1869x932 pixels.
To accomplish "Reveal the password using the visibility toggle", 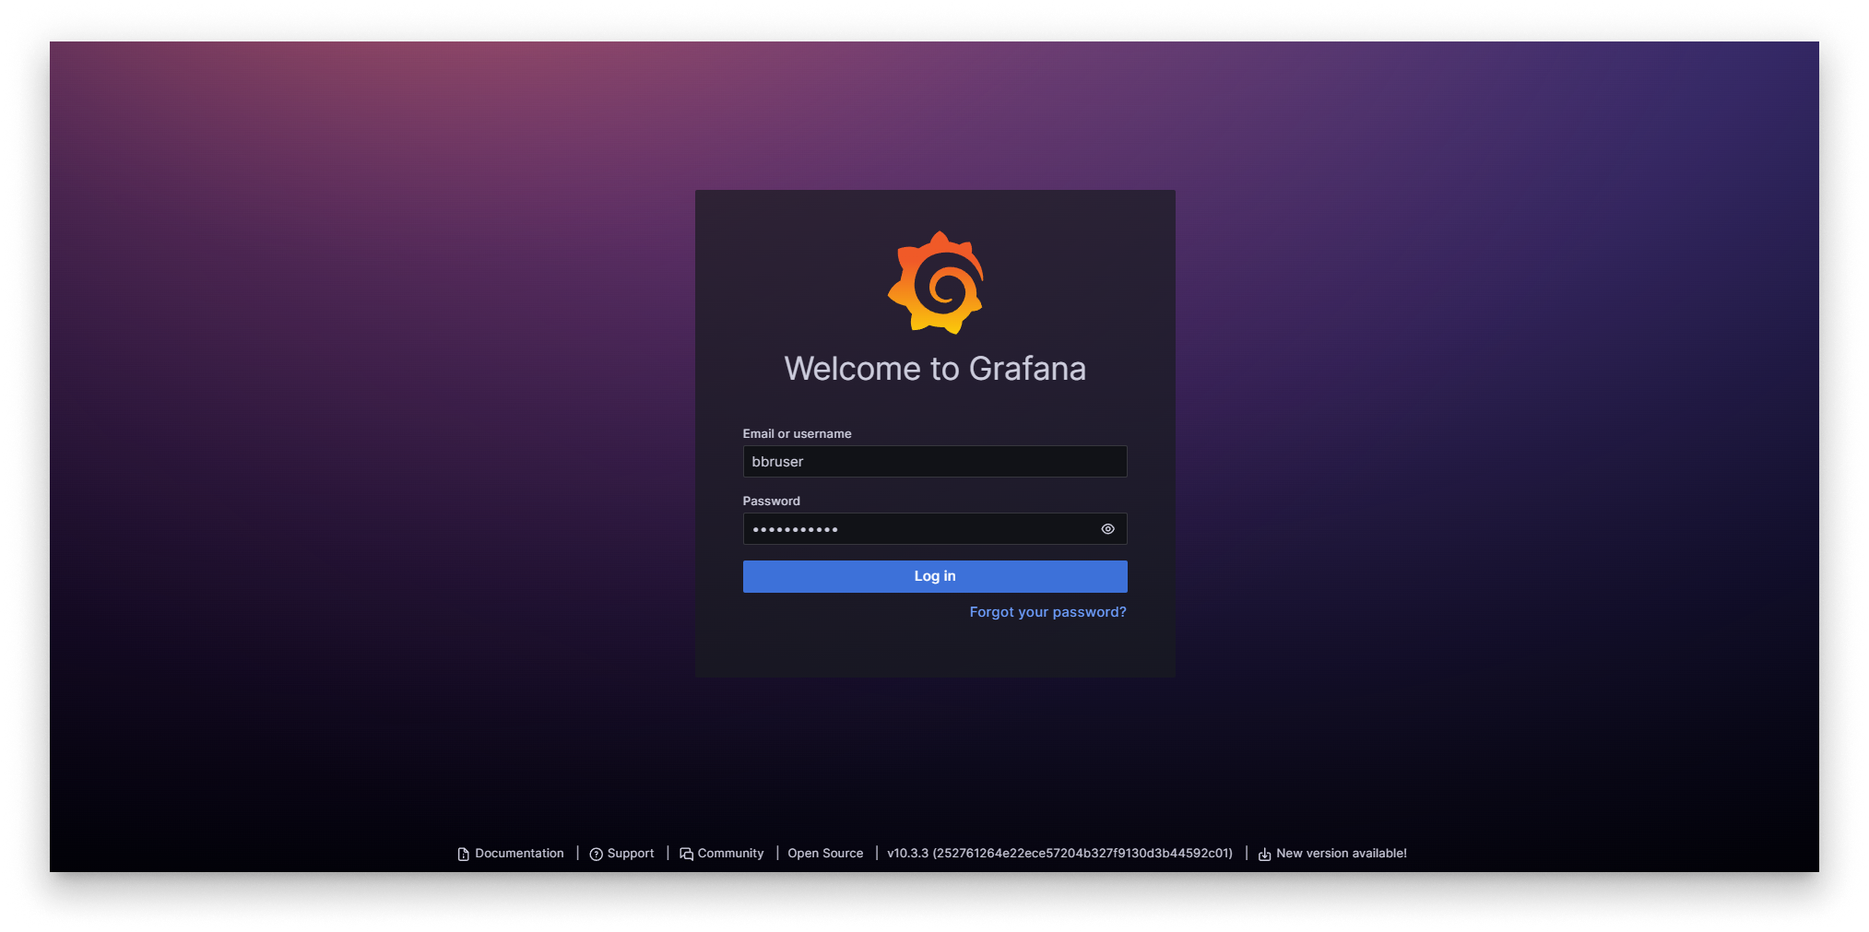I will pyautogui.click(x=1107, y=528).
